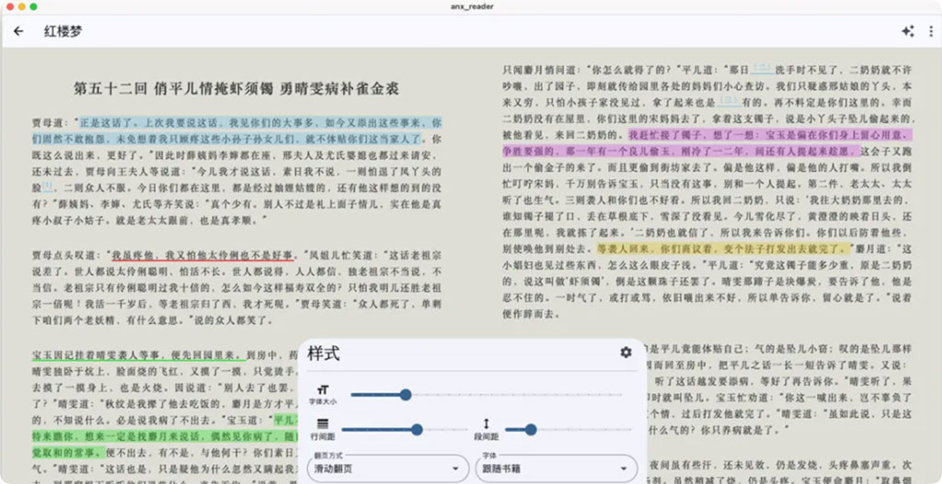Image resolution: width=942 pixels, height=484 pixels.
Task: Click the book title 红楼梦
Action: [x=63, y=32]
